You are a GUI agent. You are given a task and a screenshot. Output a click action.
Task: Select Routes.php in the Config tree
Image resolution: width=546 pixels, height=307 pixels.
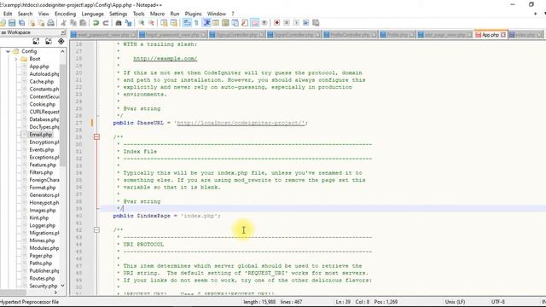42,279
